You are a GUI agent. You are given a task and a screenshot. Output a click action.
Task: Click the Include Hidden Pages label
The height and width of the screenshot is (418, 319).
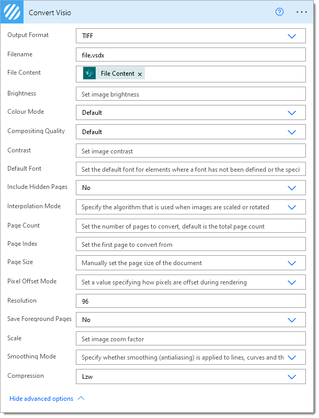pyautogui.click(x=38, y=187)
